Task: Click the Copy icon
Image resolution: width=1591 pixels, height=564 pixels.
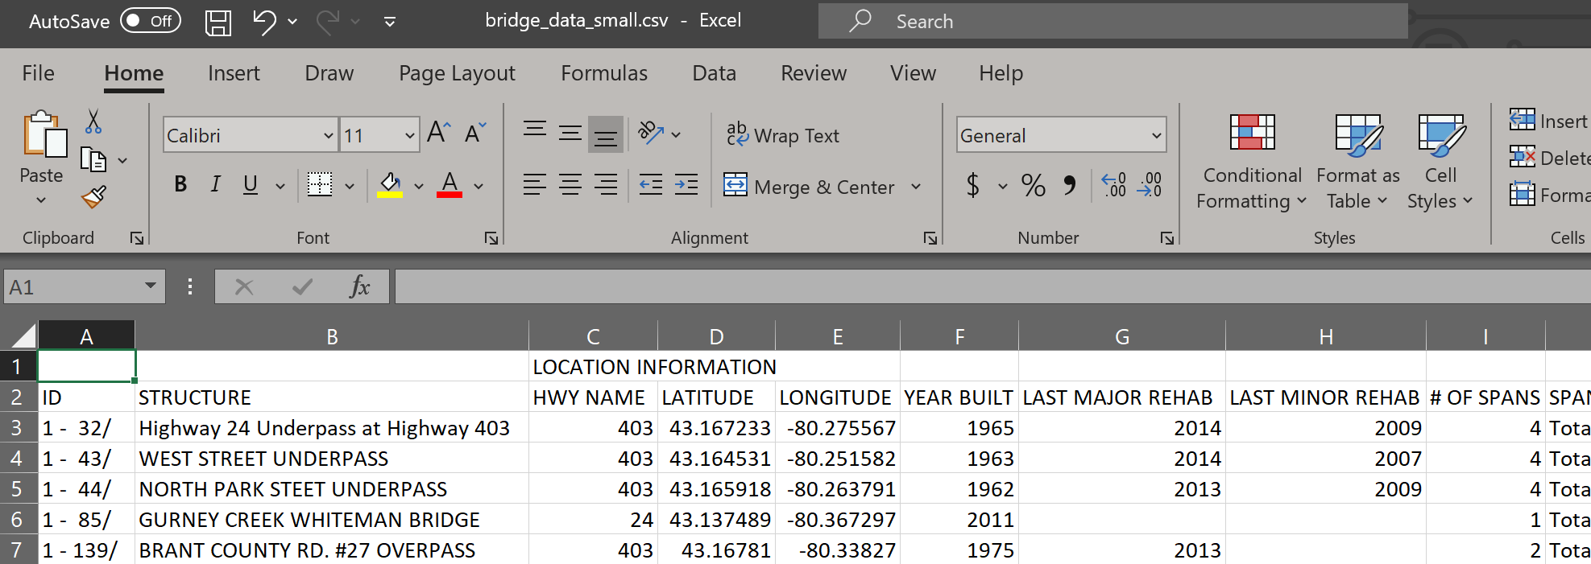Action: tap(93, 159)
